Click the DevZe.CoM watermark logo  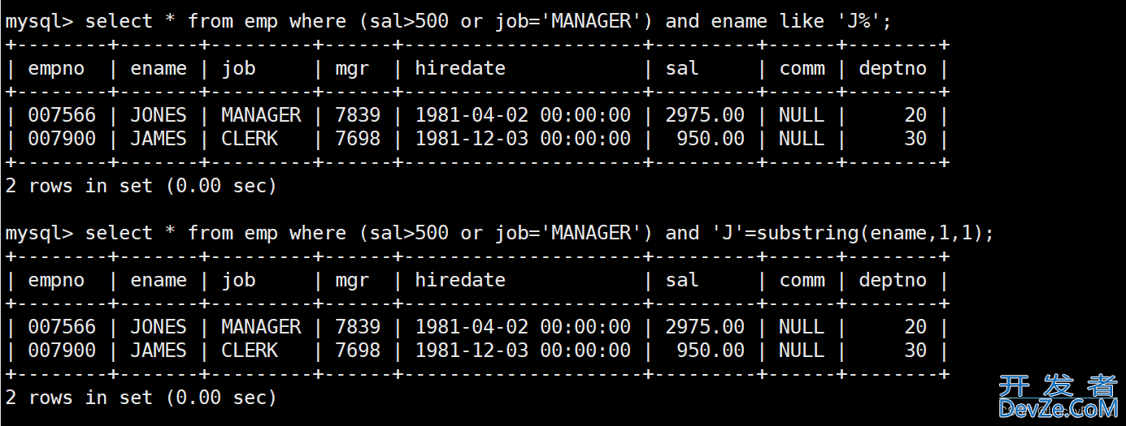1058,398
